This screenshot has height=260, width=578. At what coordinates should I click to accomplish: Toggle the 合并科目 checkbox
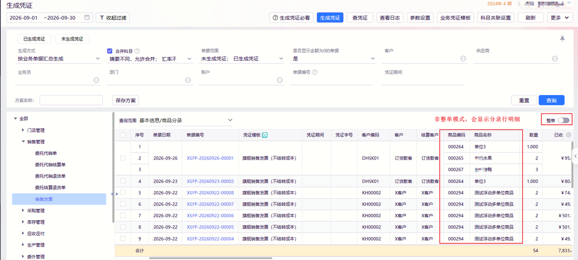pos(110,51)
